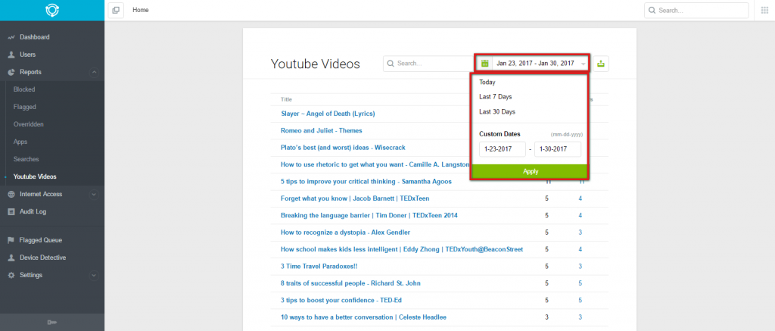This screenshot has height=331, width=775.
Task: Open the Searches report
Action: (x=26, y=159)
